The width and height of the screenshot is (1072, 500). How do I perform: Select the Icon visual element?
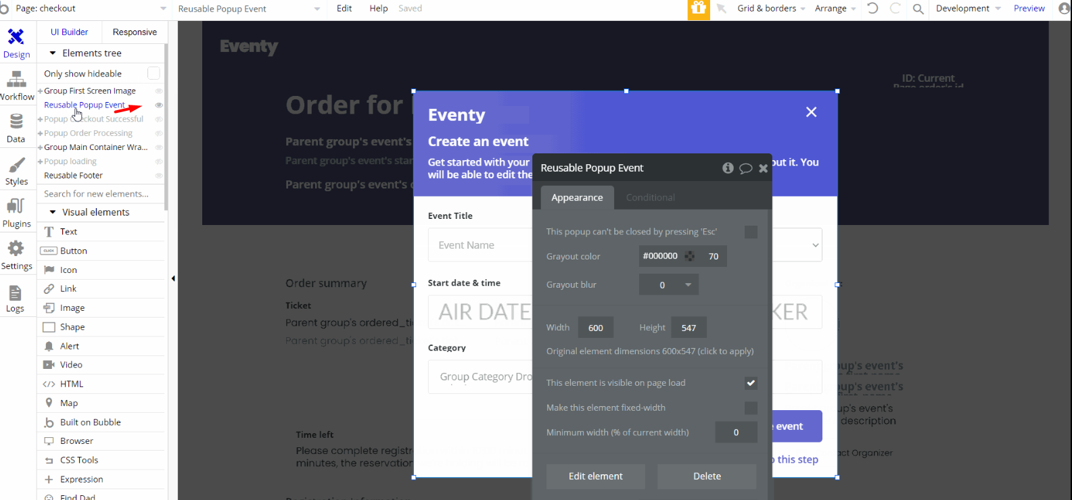pyautogui.click(x=101, y=270)
